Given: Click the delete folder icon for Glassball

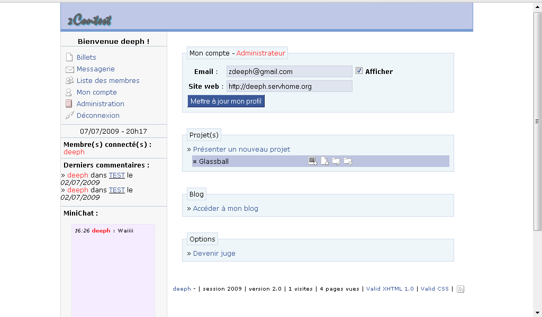Looking at the screenshot, I should click(348, 161).
